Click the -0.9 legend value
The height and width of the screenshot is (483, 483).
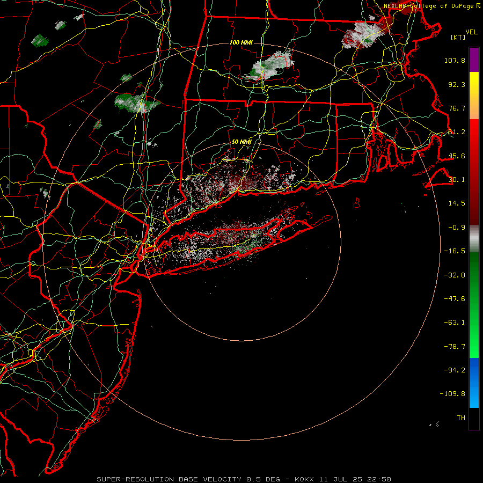pyautogui.click(x=457, y=228)
